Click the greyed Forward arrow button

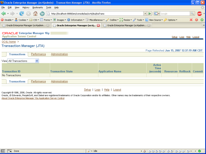(12, 13)
